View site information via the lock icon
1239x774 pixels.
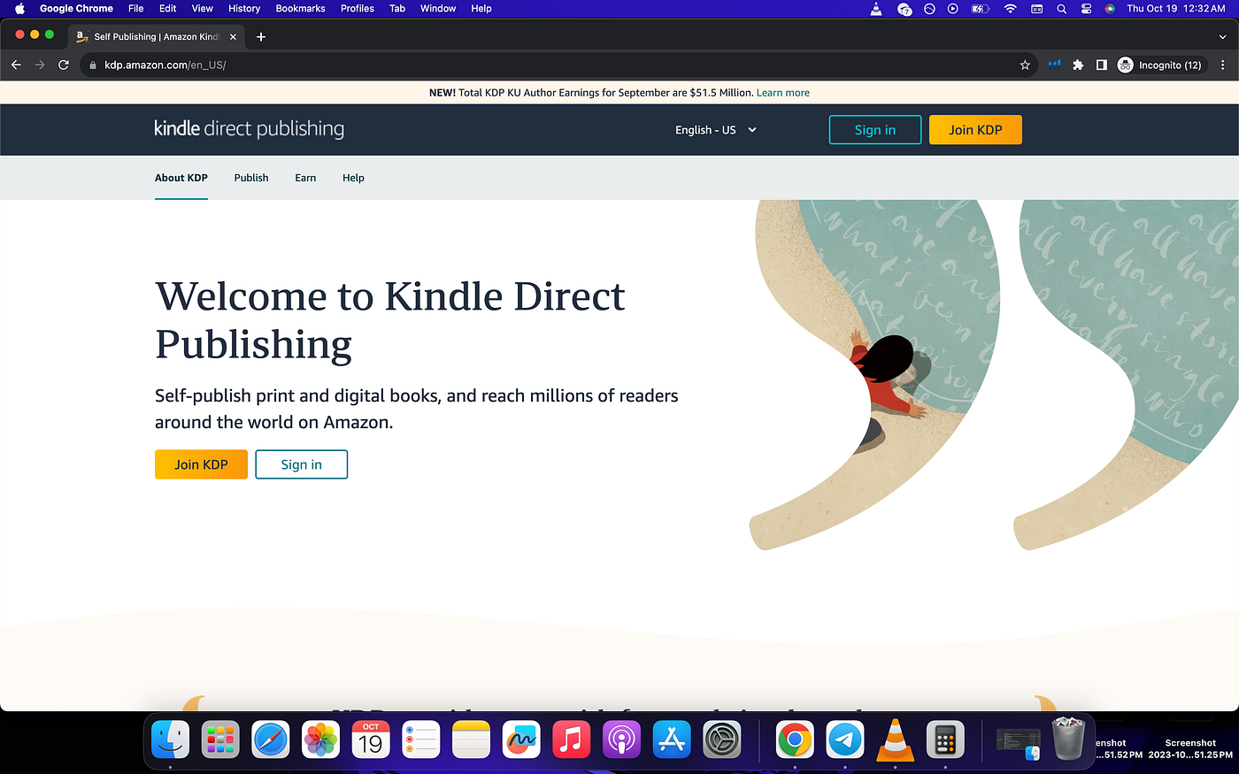click(92, 65)
